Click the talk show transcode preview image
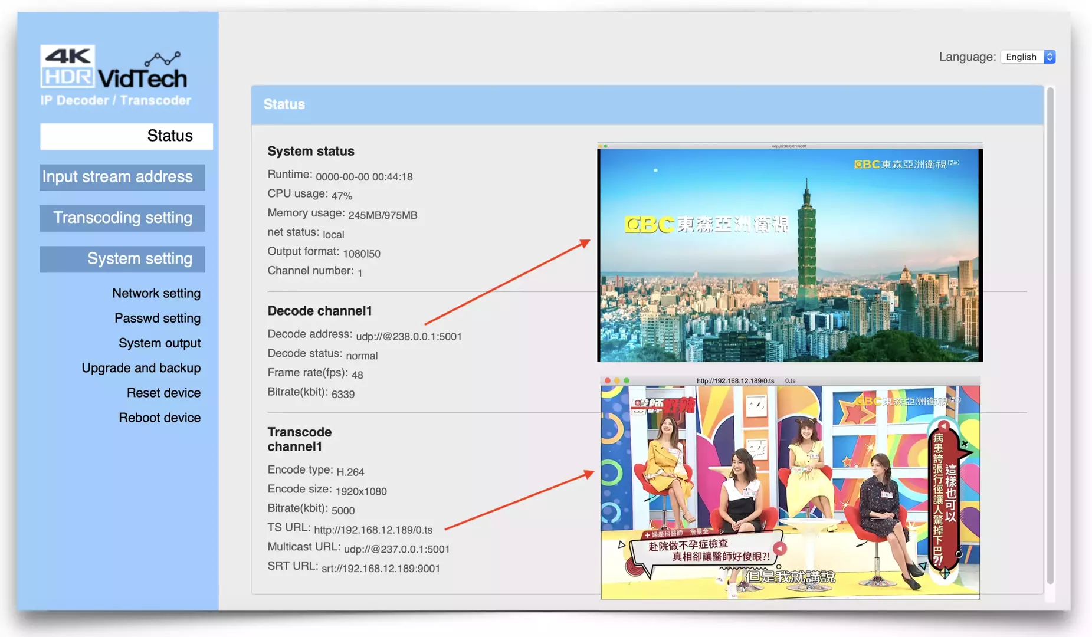This screenshot has width=1092, height=637. click(x=790, y=488)
